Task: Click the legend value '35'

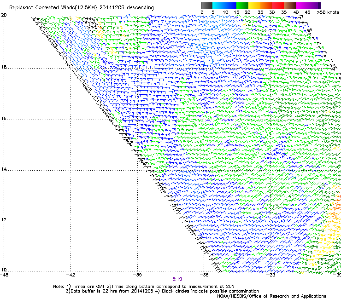Action: 284,12
